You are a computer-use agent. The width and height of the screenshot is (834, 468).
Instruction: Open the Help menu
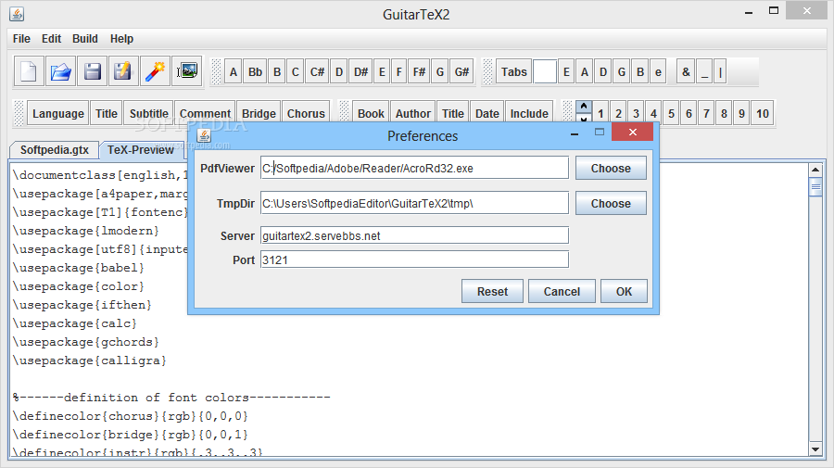click(121, 39)
